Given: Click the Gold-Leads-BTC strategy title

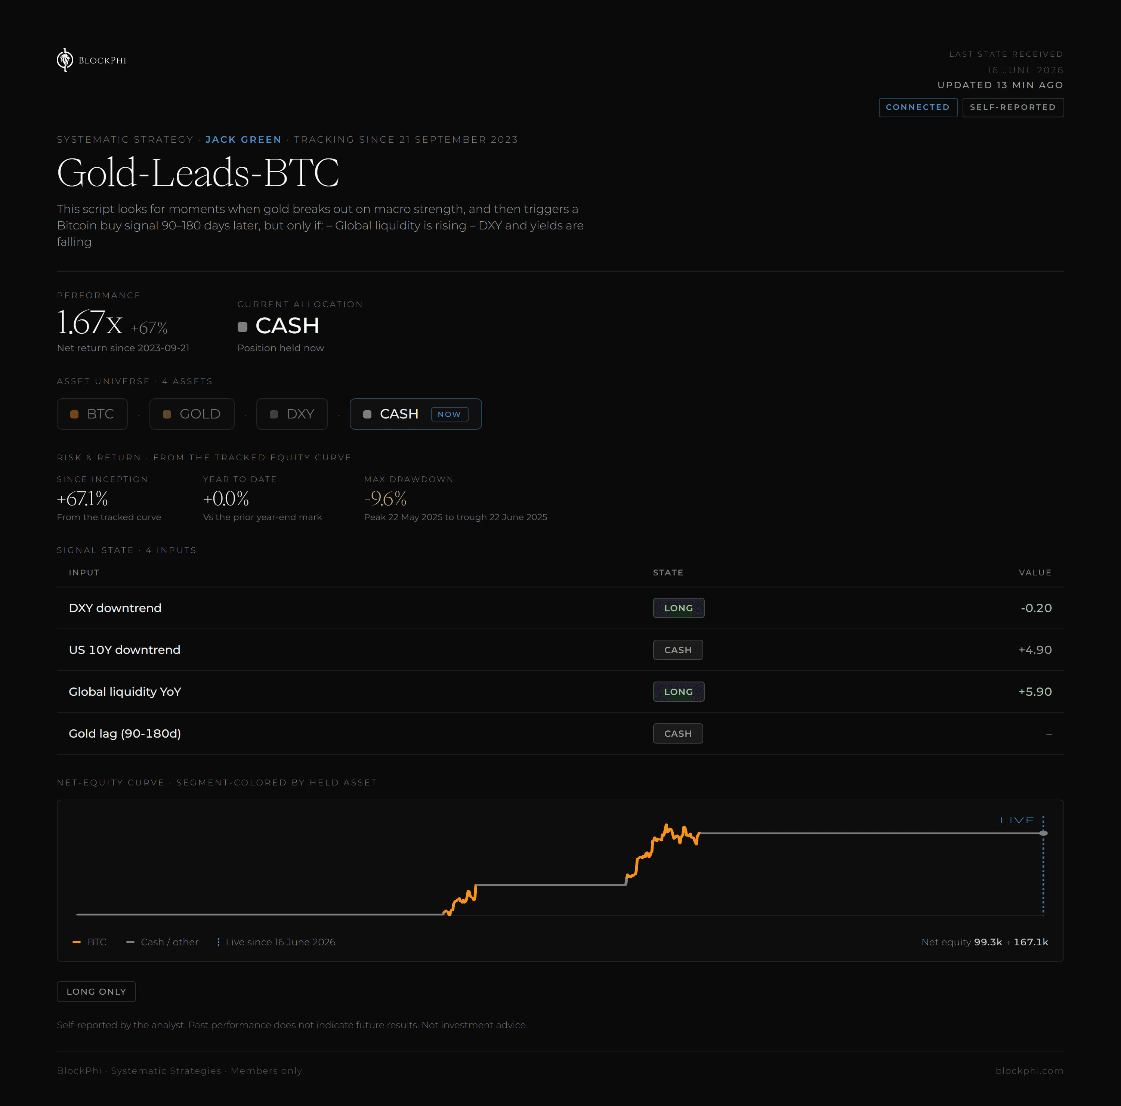Looking at the screenshot, I should coord(198,172).
